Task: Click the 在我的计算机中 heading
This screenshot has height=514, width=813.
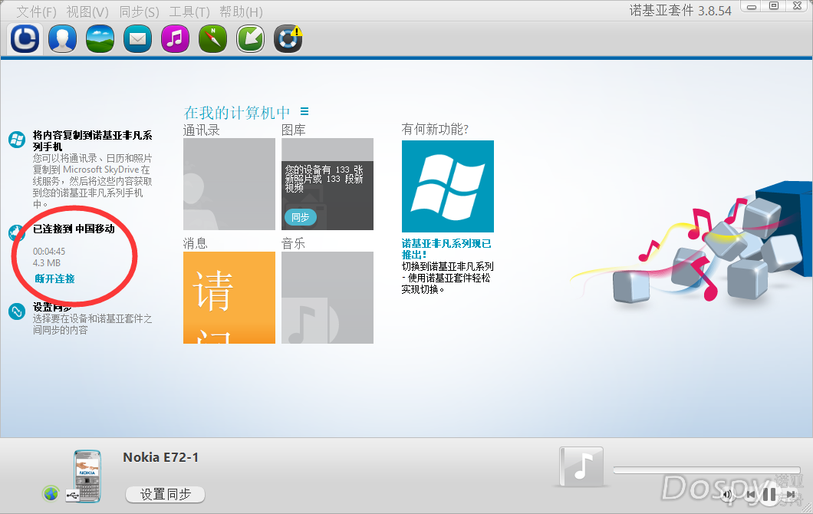Action: (x=237, y=113)
